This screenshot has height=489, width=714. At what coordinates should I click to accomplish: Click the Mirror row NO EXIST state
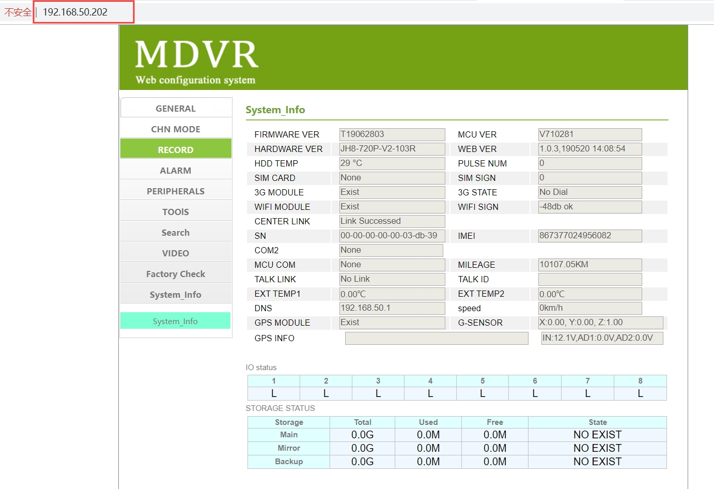click(597, 448)
